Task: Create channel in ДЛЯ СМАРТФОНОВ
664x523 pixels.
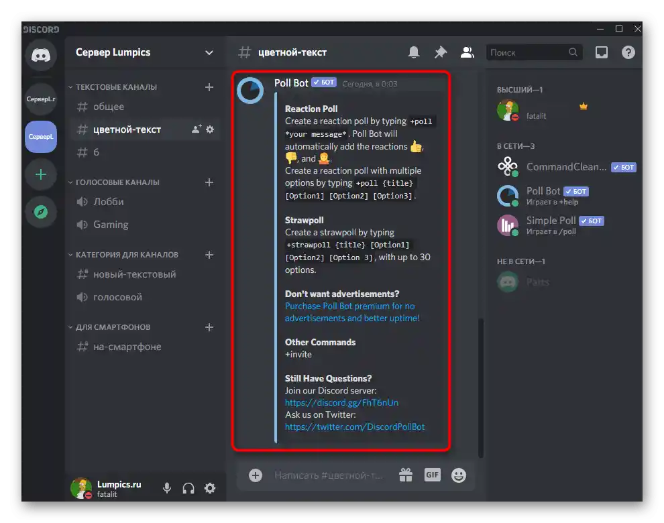Action: pos(209,327)
